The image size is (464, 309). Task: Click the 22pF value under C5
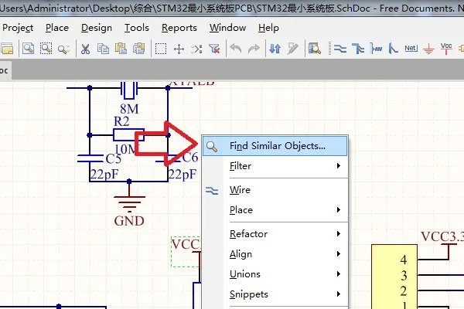104,174
